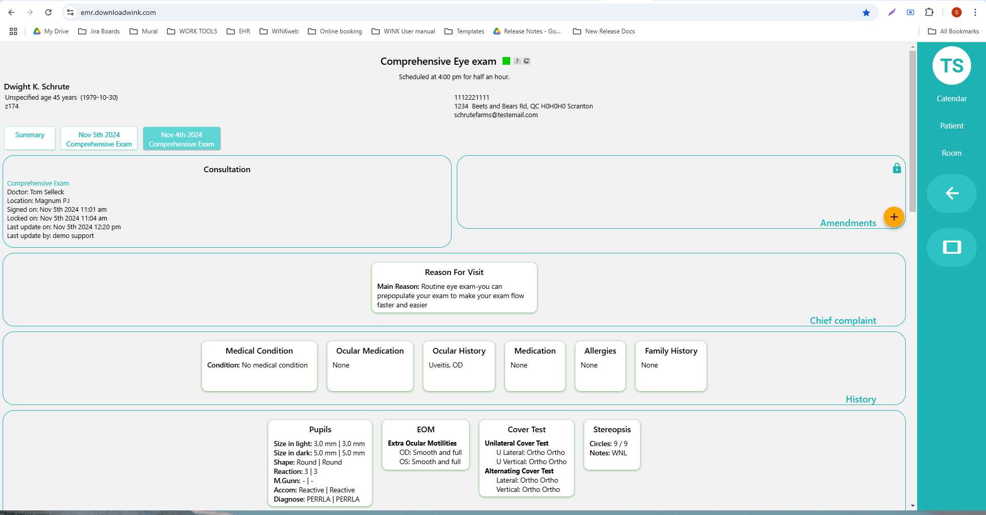Expand the New Release Docs bookmark folder
The width and height of the screenshot is (986, 515).
[604, 31]
